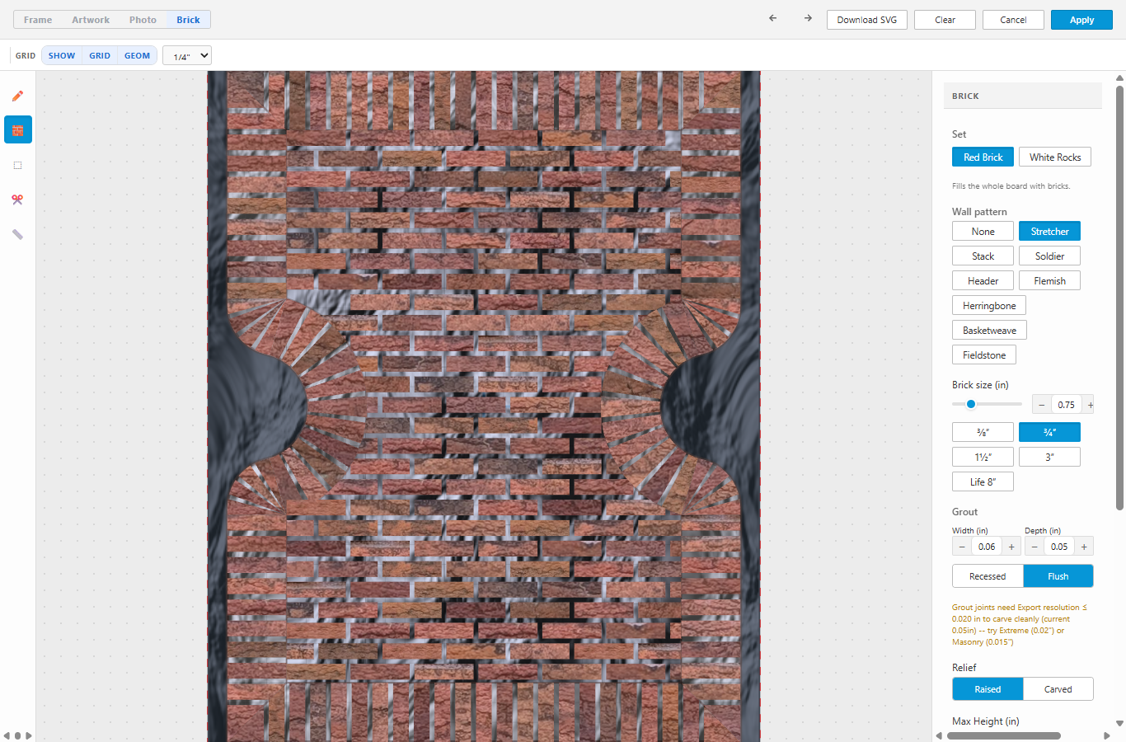Click the panel's horizontal scrollbar thumb
This screenshot has width=1126, height=742.
1003,735
